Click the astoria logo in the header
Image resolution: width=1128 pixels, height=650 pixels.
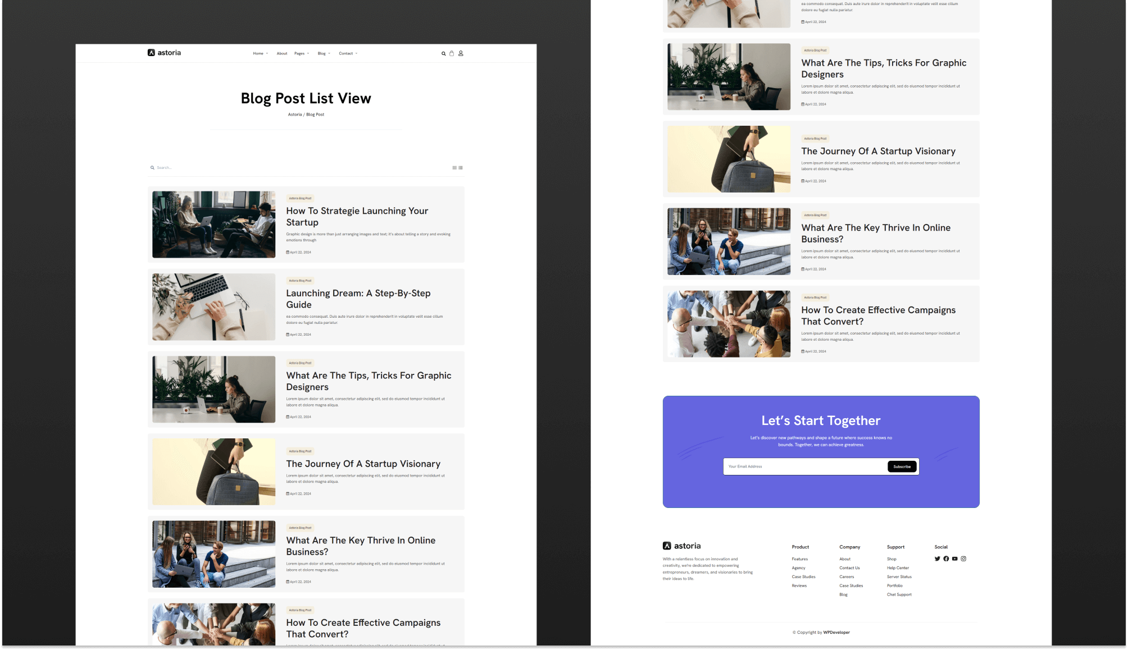coord(164,53)
